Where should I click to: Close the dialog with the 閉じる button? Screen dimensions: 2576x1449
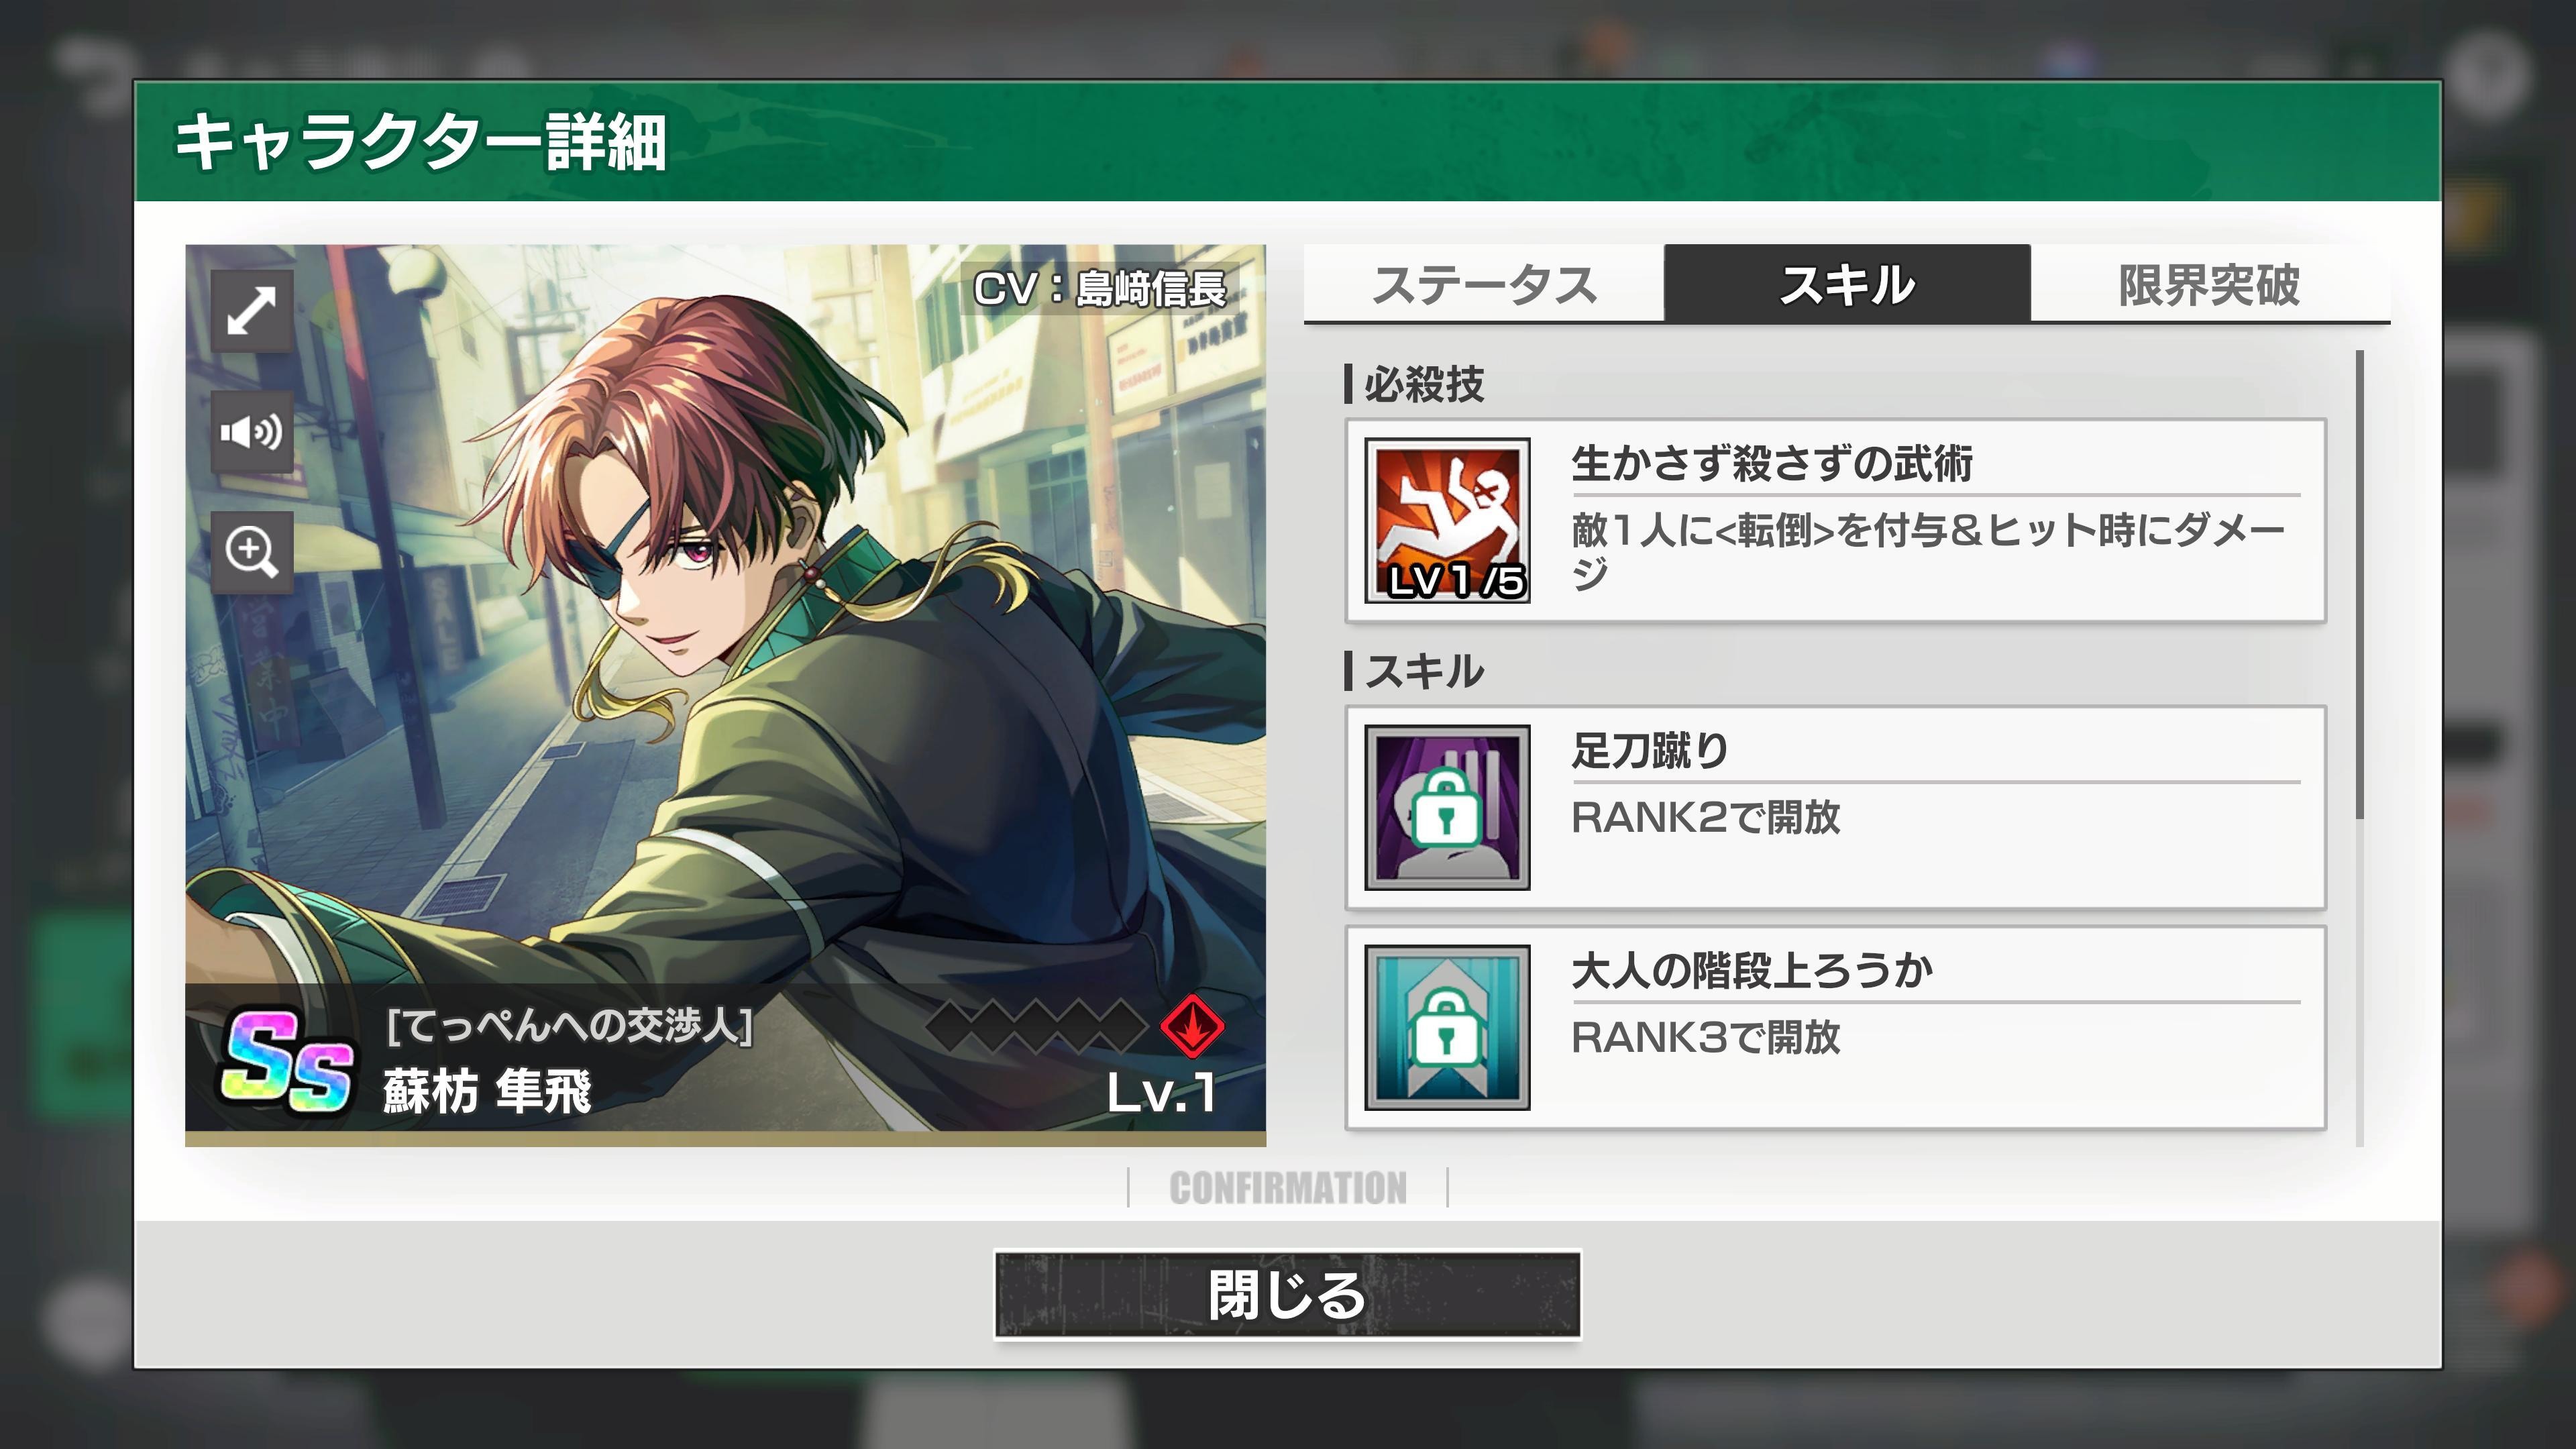(1287, 1294)
